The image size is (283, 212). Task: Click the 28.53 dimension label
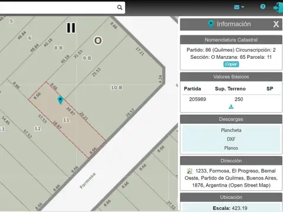point(130,113)
